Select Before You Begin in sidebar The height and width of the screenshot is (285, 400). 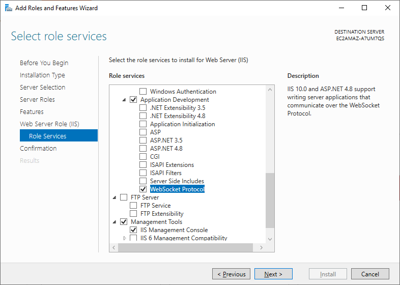[44, 63]
